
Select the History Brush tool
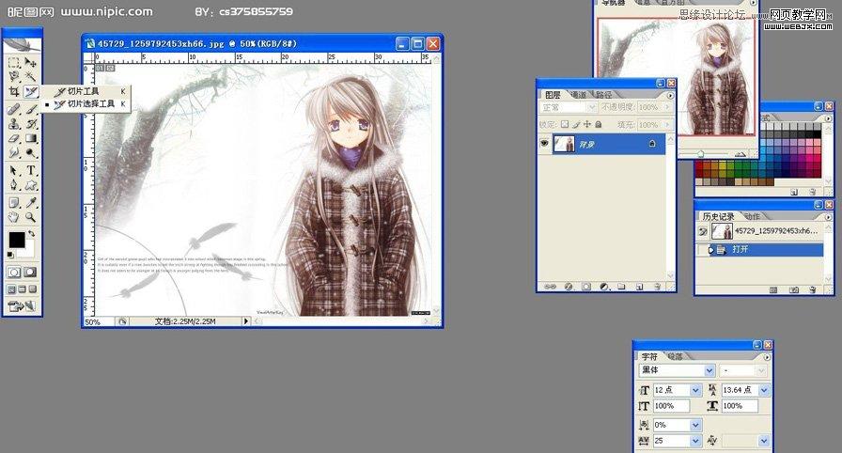(x=31, y=124)
